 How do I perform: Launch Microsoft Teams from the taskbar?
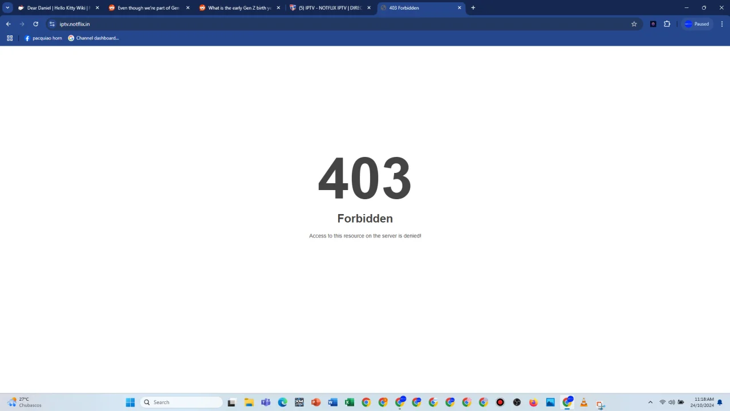click(x=266, y=402)
